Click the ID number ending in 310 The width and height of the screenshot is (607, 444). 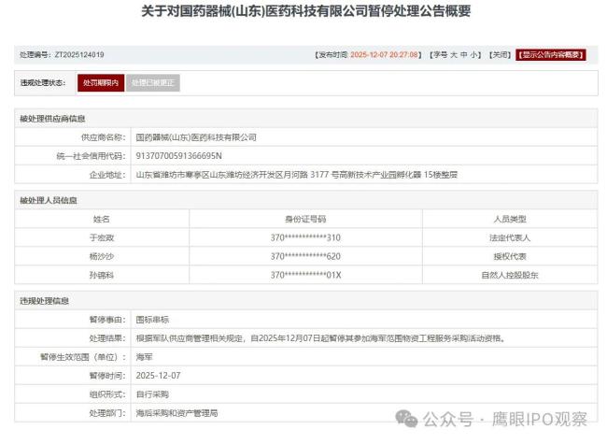click(305, 237)
